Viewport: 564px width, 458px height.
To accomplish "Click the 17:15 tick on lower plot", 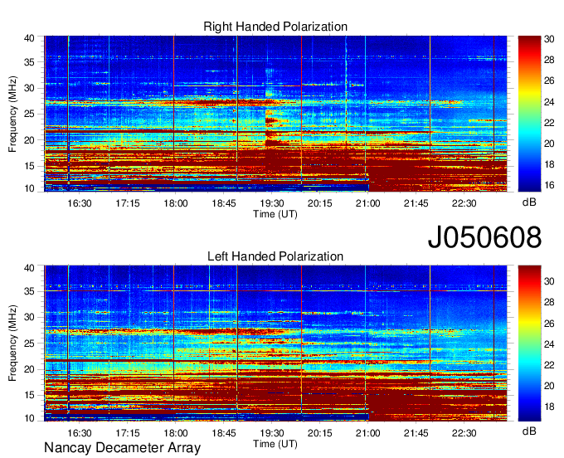I will 128,433.
